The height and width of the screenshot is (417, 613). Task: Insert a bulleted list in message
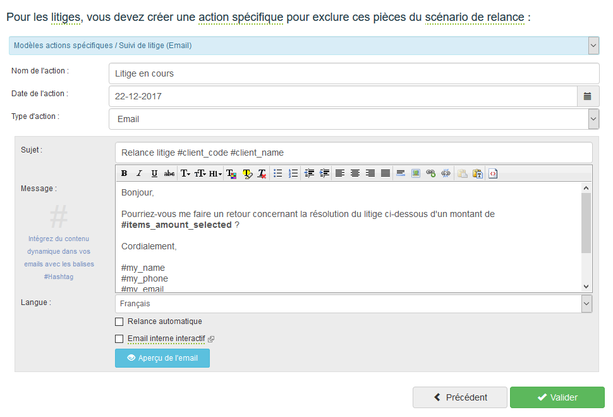tap(278, 173)
